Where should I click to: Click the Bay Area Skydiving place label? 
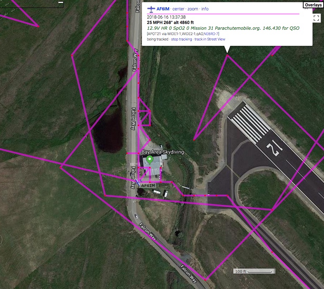[163, 152]
